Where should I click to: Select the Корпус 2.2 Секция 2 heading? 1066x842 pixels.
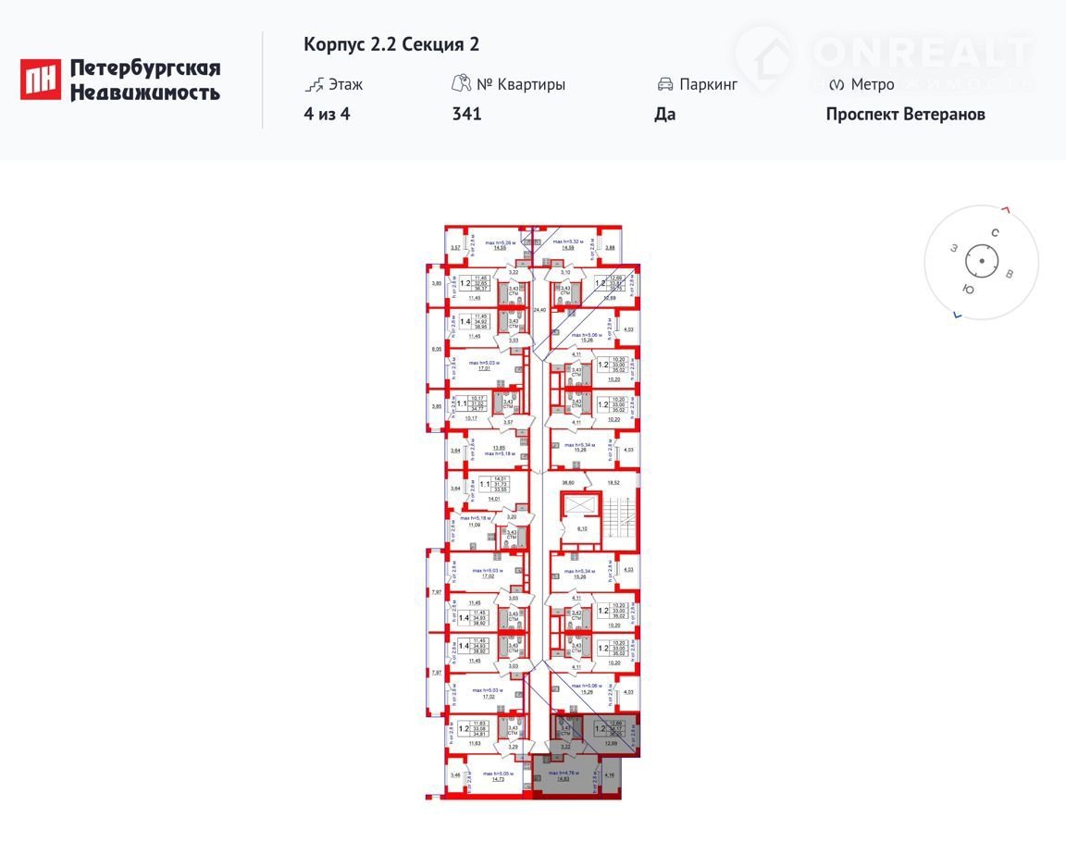coord(391,44)
